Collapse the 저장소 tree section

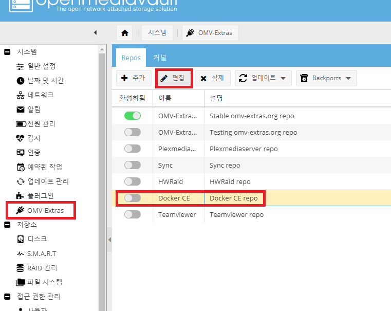pos(7,225)
